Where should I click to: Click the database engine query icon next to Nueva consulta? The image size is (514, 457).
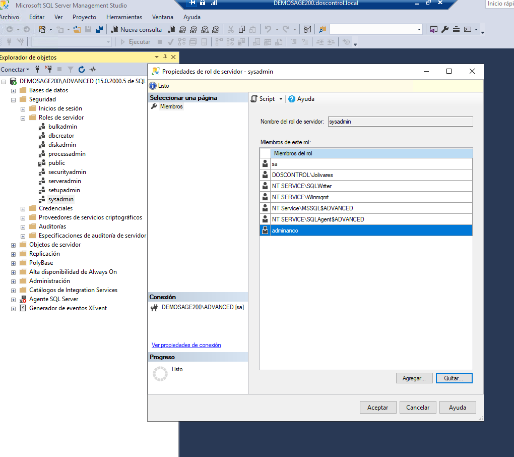(171, 30)
